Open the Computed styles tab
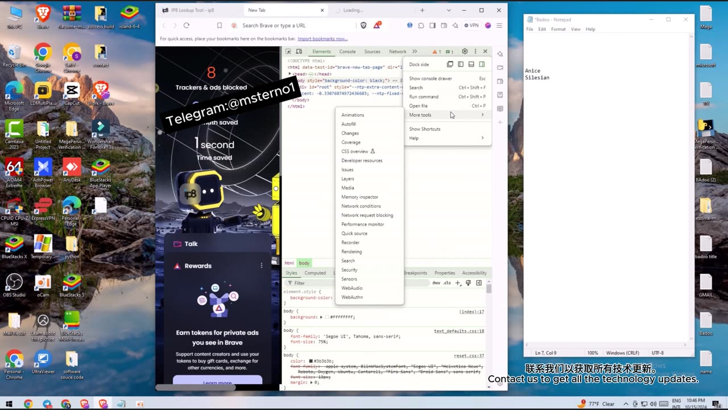The height and width of the screenshot is (410, 728). tap(315, 273)
